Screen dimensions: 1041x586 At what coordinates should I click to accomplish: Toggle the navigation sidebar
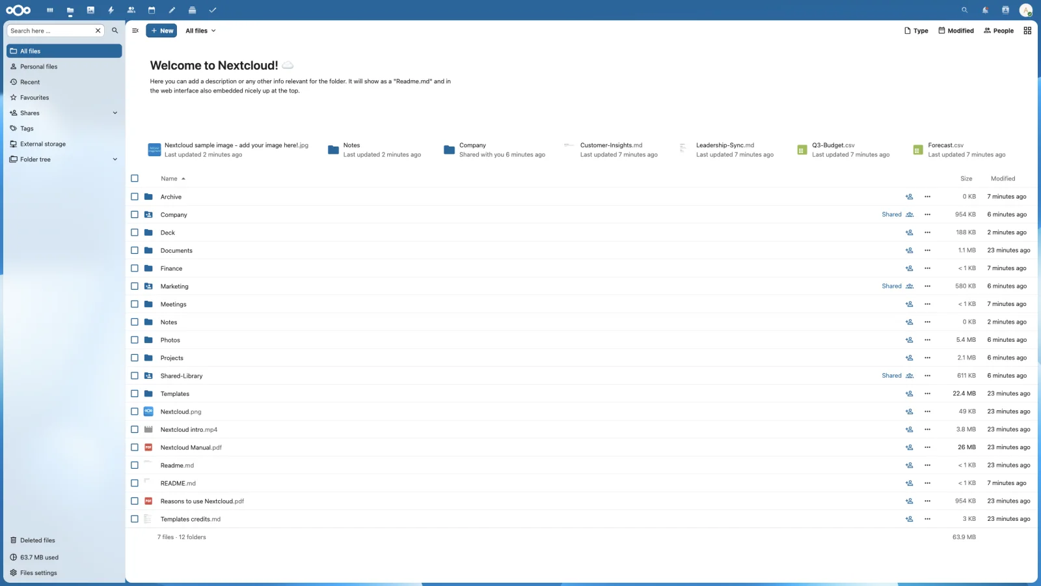point(135,31)
